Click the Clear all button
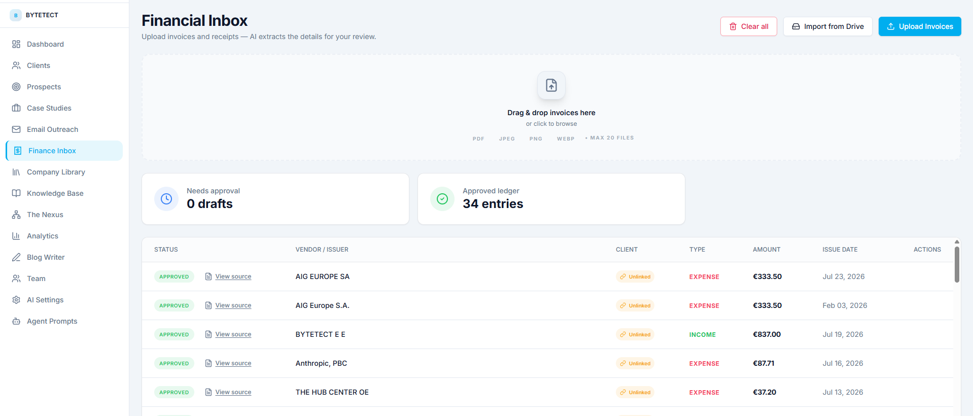973x416 pixels. coord(749,26)
